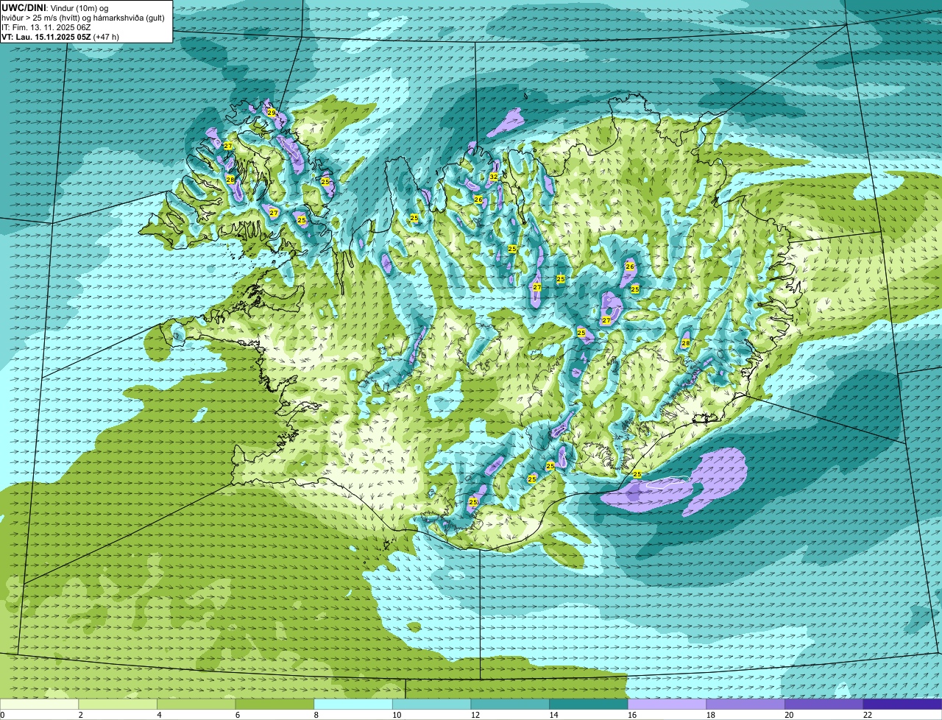Viewport: 942px width, 720px height.
Task: Click the yellow gust label '29'
Action: (x=271, y=113)
